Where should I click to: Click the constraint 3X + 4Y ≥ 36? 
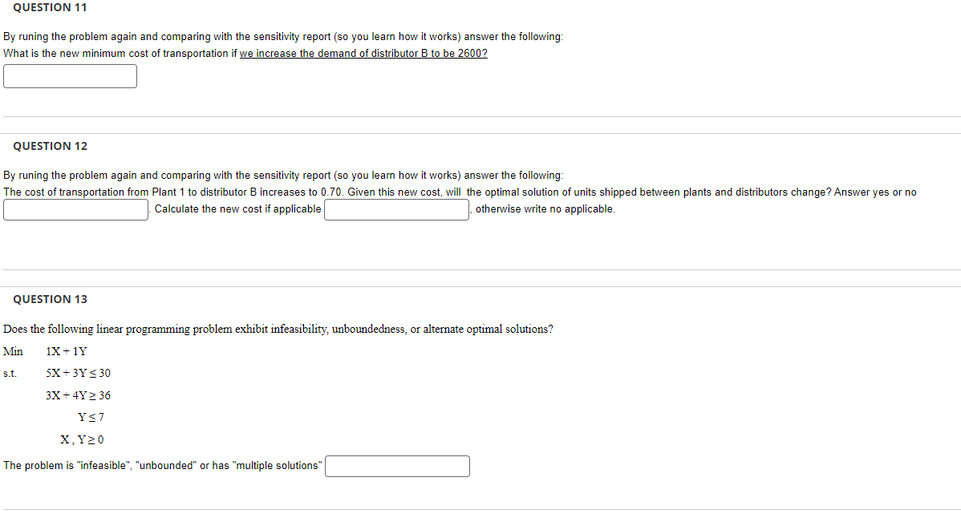79,395
